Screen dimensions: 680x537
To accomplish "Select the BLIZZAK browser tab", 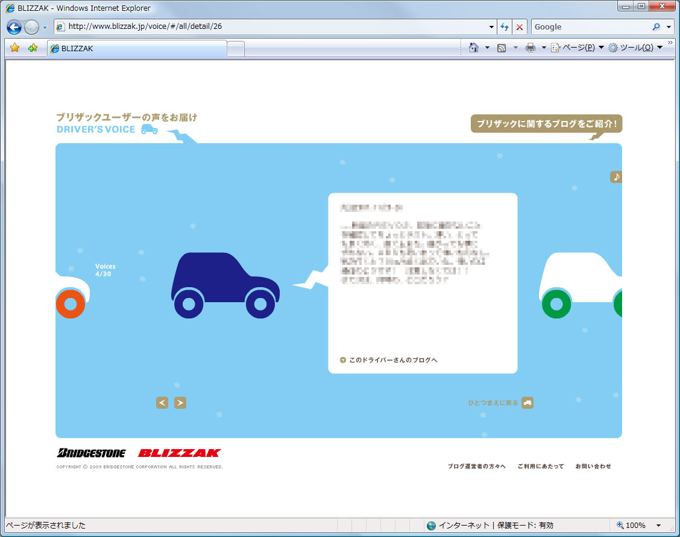I will point(137,49).
